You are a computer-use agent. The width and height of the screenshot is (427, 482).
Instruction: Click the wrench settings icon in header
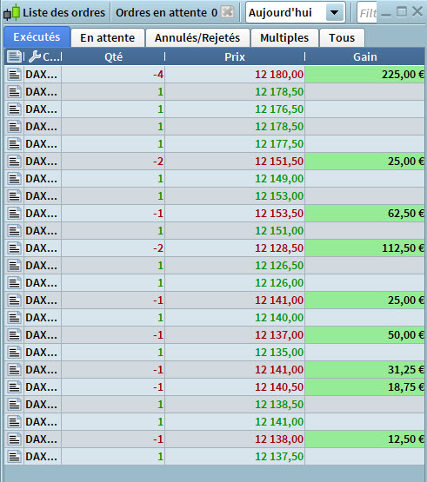click(35, 56)
